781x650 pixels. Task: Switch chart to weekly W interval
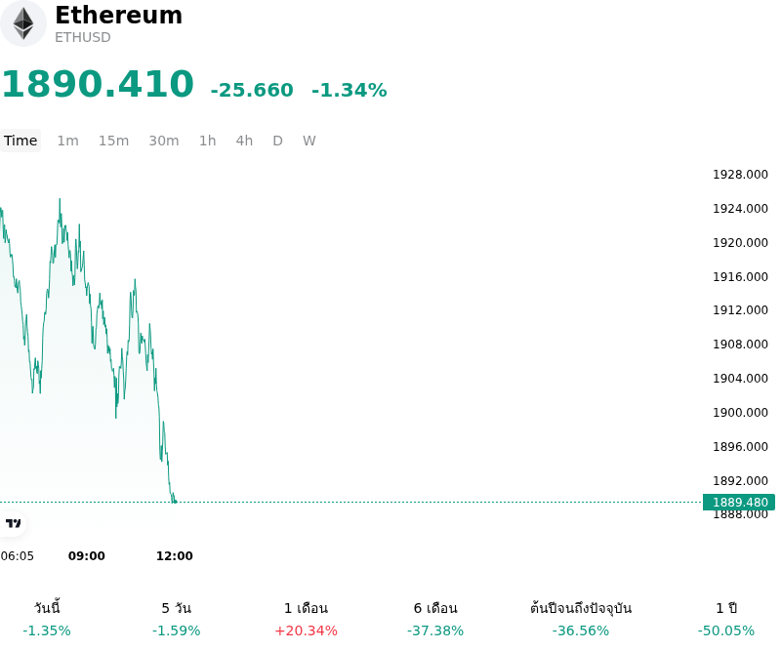(309, 141)
